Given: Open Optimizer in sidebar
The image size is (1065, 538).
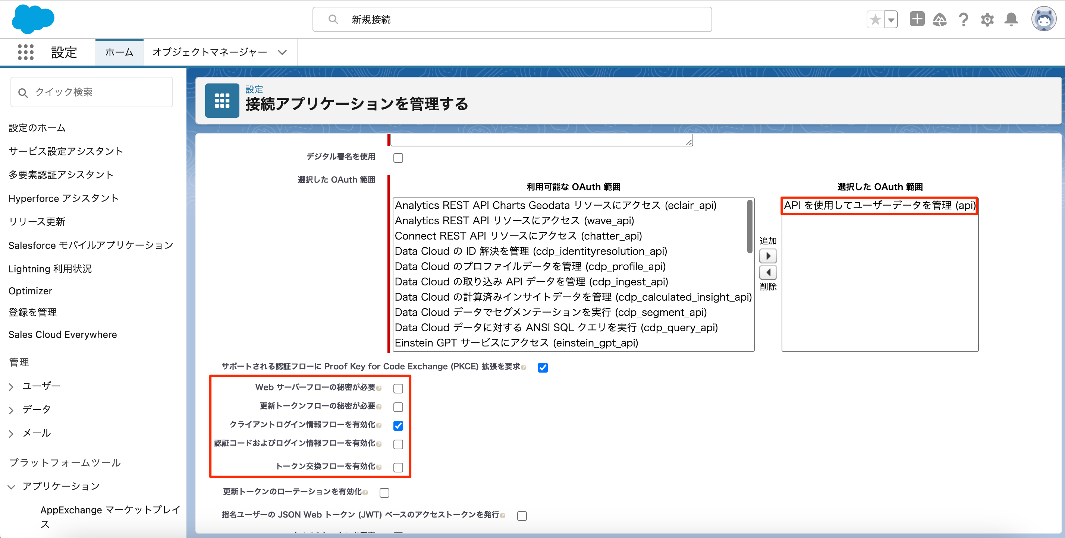Looking at the screenshot, I should [30, 291].
